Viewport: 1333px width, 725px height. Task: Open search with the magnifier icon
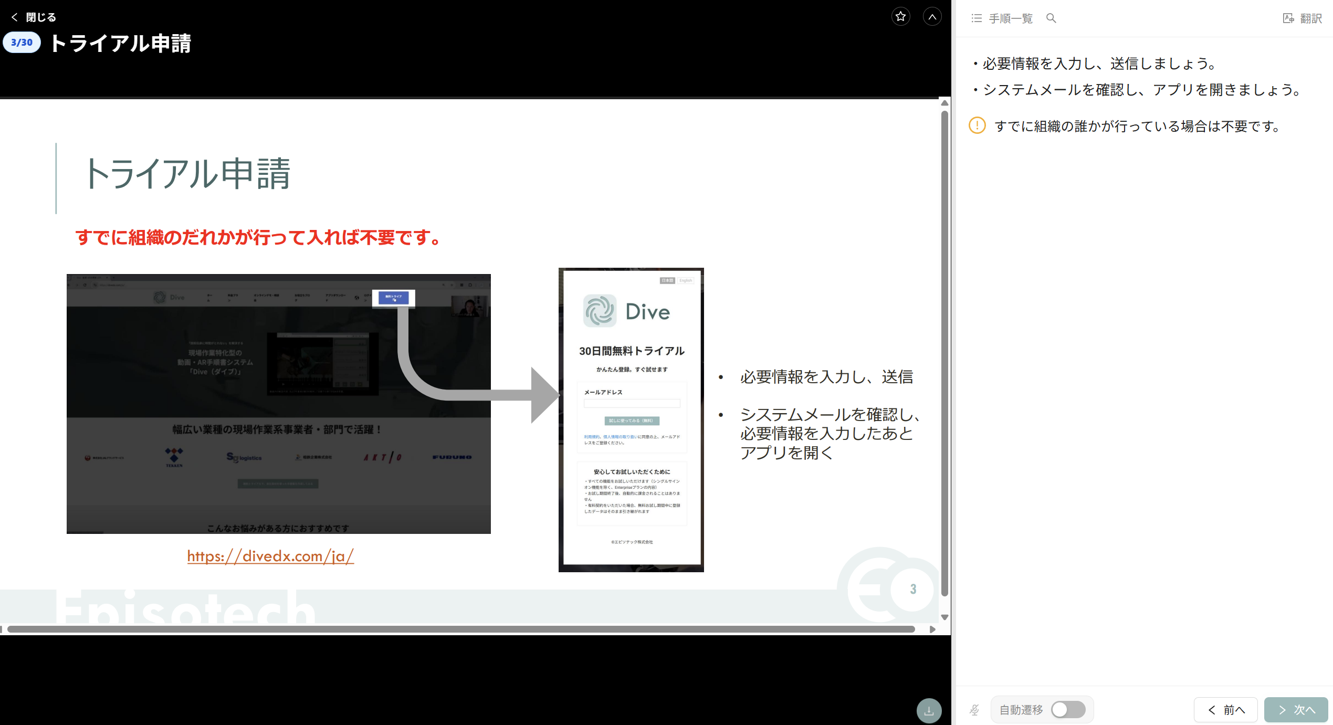(x=1051, y=18)
